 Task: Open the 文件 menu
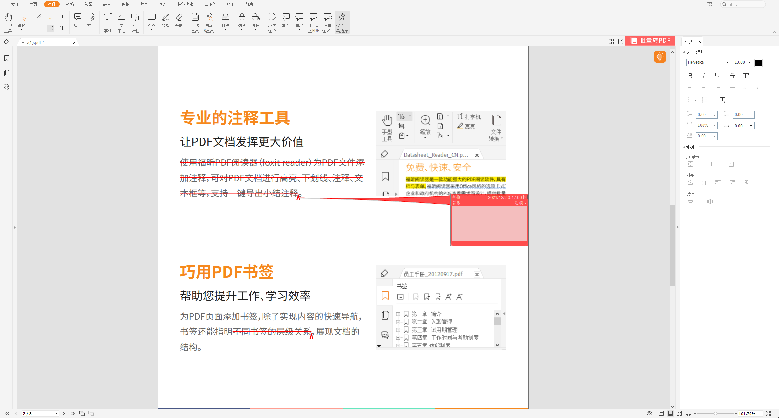(x=15, y=4)
